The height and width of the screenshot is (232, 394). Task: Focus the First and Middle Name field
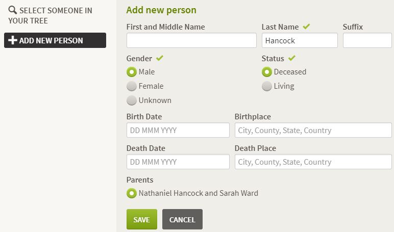(191, 40)
